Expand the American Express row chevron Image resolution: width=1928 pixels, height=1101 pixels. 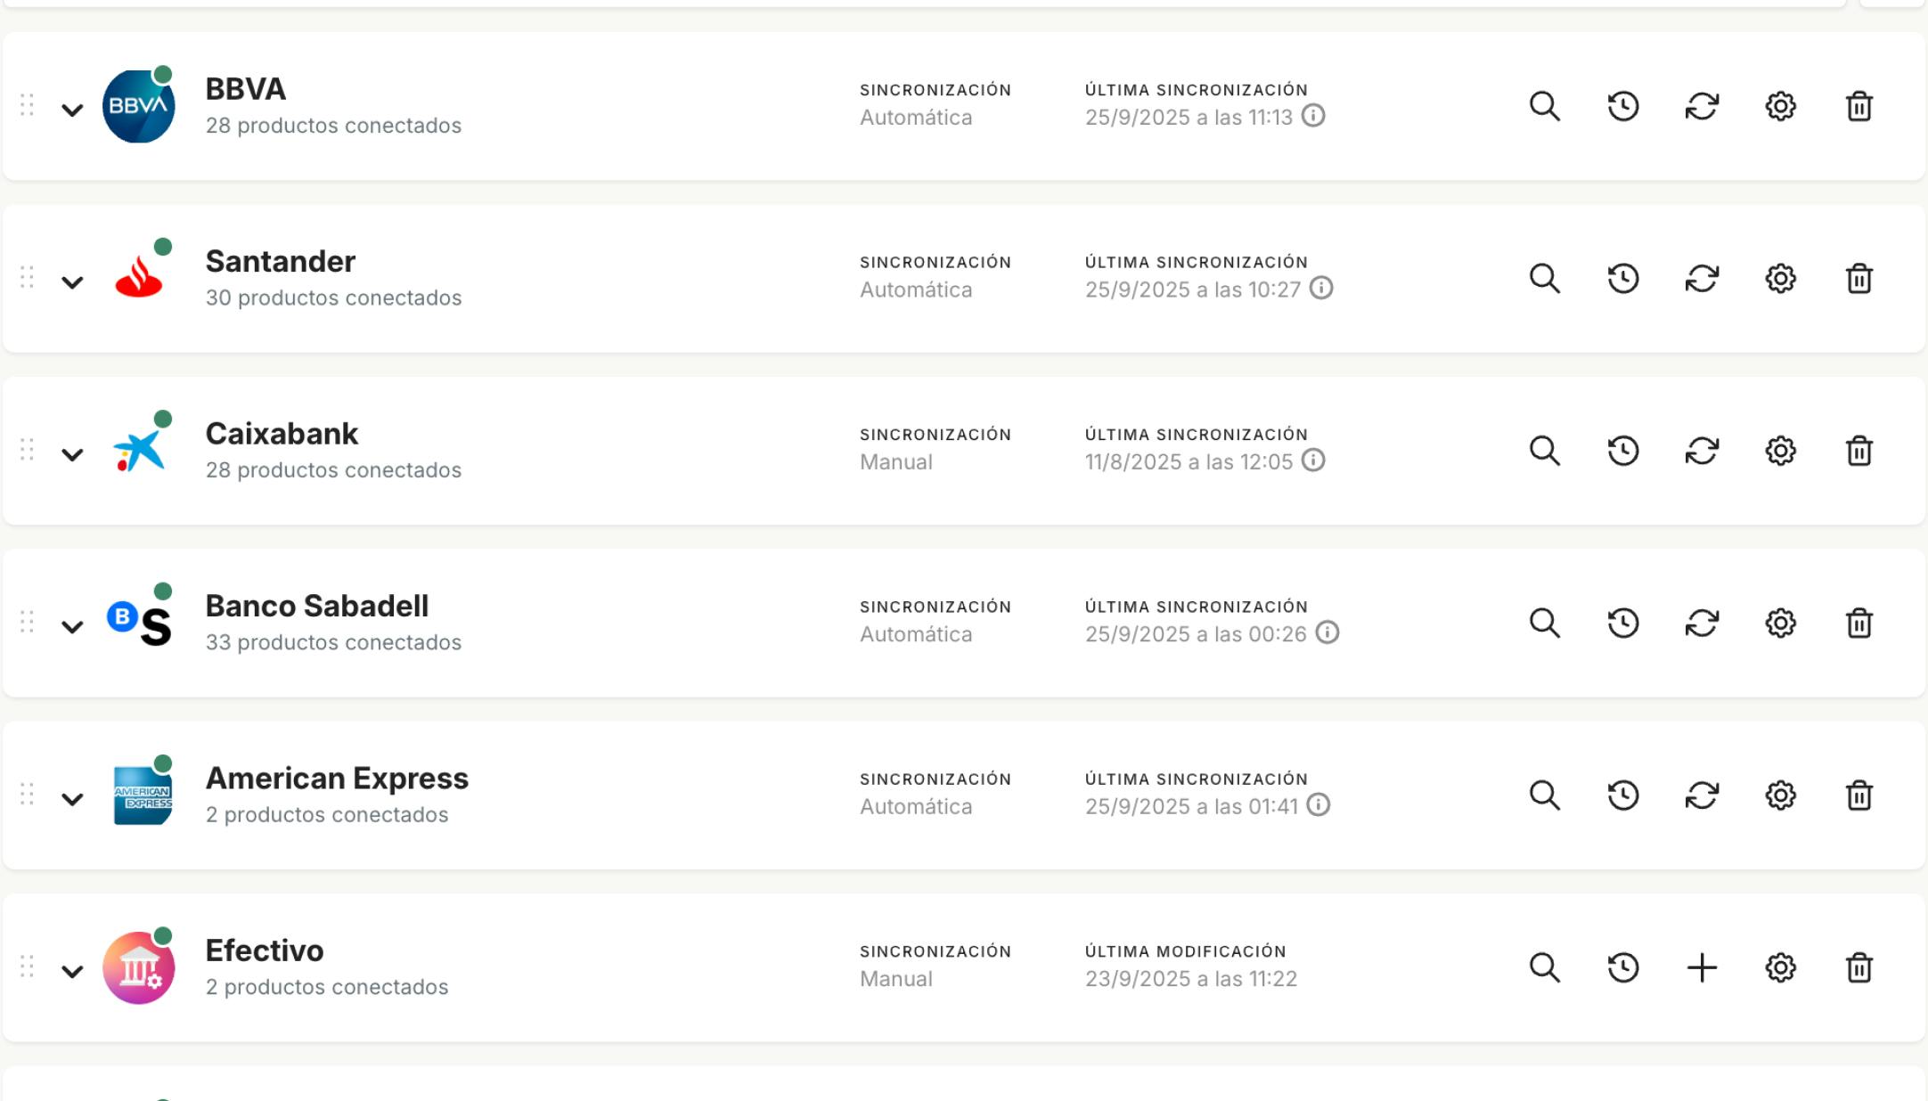[72, 799]
